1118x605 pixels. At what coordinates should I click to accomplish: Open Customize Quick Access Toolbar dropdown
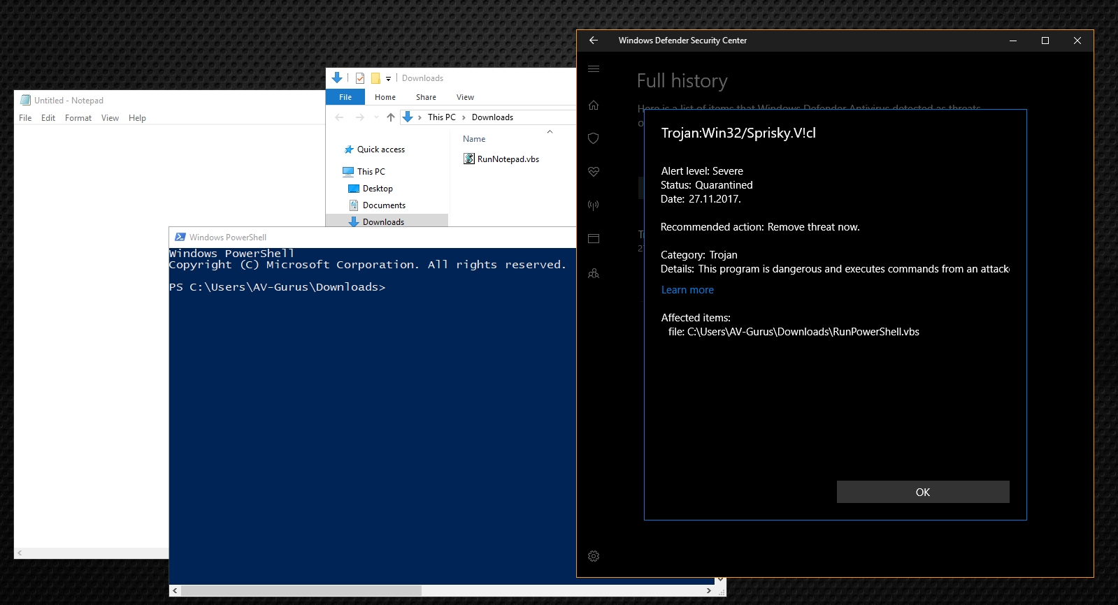click(388, 79)
